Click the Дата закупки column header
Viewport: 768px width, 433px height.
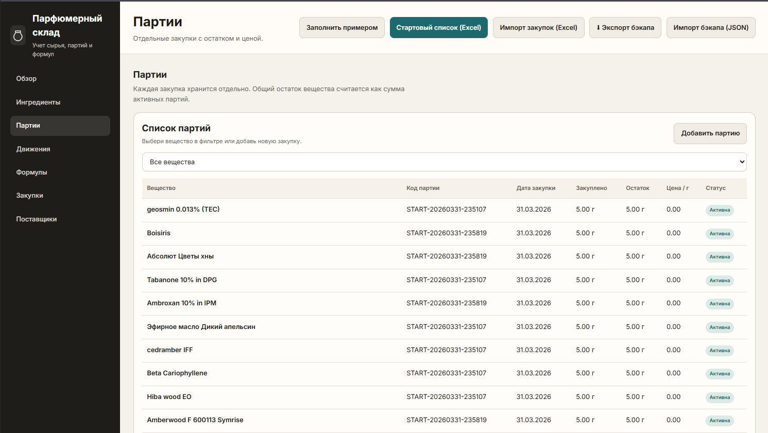click(x=536, y=188)
